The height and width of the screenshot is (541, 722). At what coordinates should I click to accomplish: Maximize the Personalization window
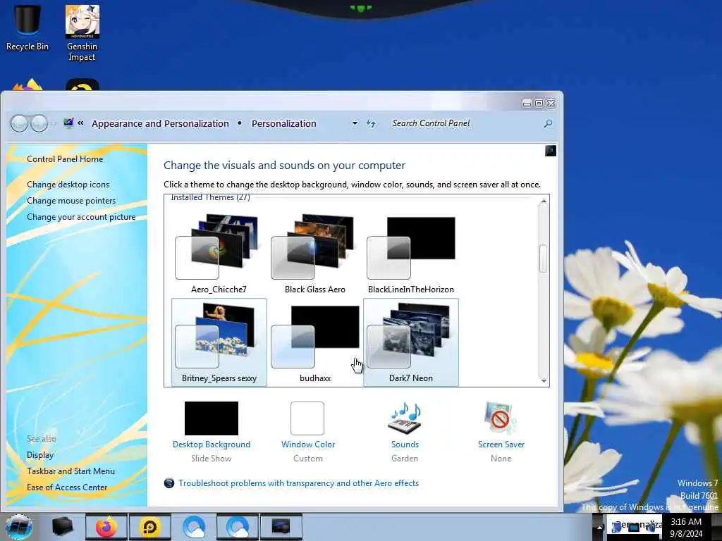pyautogui.click(x=539, y=104)
